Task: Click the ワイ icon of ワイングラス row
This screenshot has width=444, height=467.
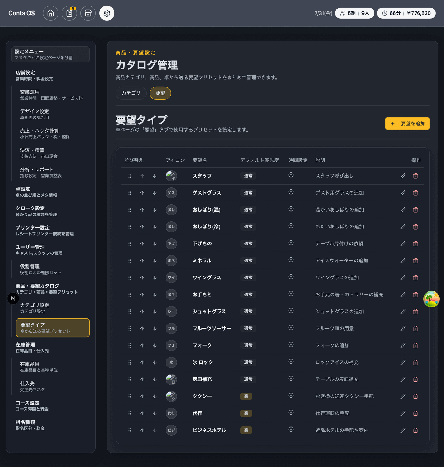Action: (x=171, y=278)
